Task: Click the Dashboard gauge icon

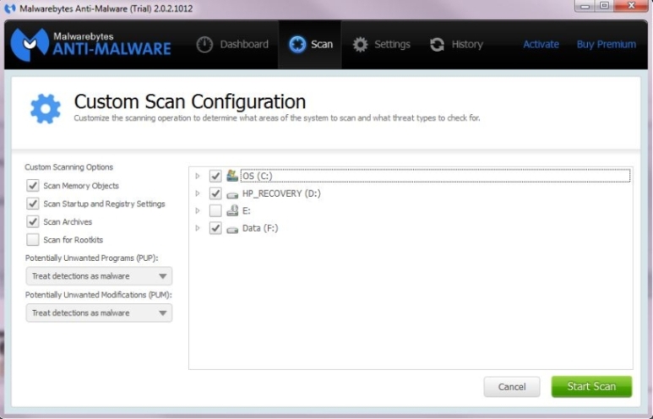Action: [204, 45]
